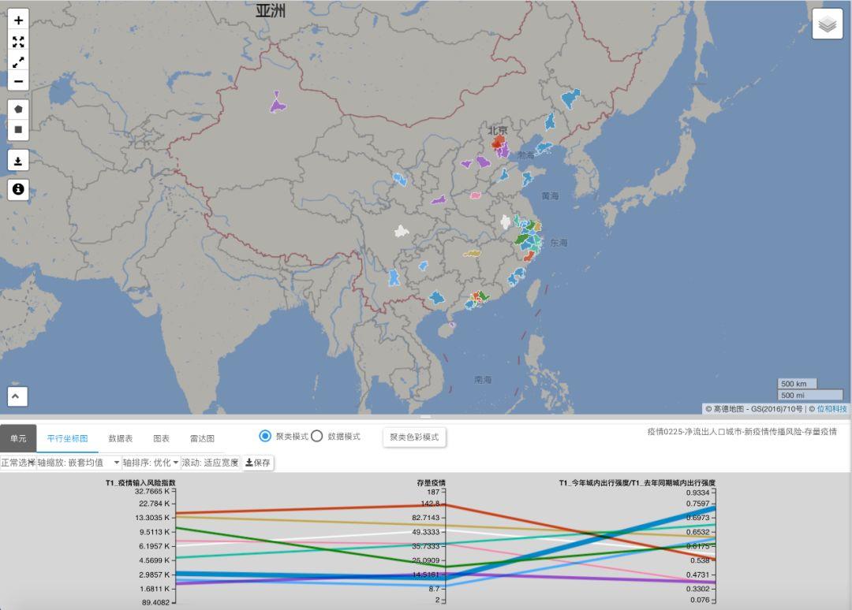
Task: Click the 存量疫情 axis label
Action: tap(431, 482)
